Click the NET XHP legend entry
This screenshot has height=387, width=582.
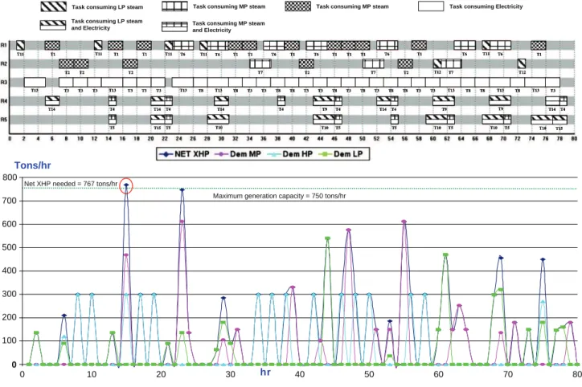[184, 154]
